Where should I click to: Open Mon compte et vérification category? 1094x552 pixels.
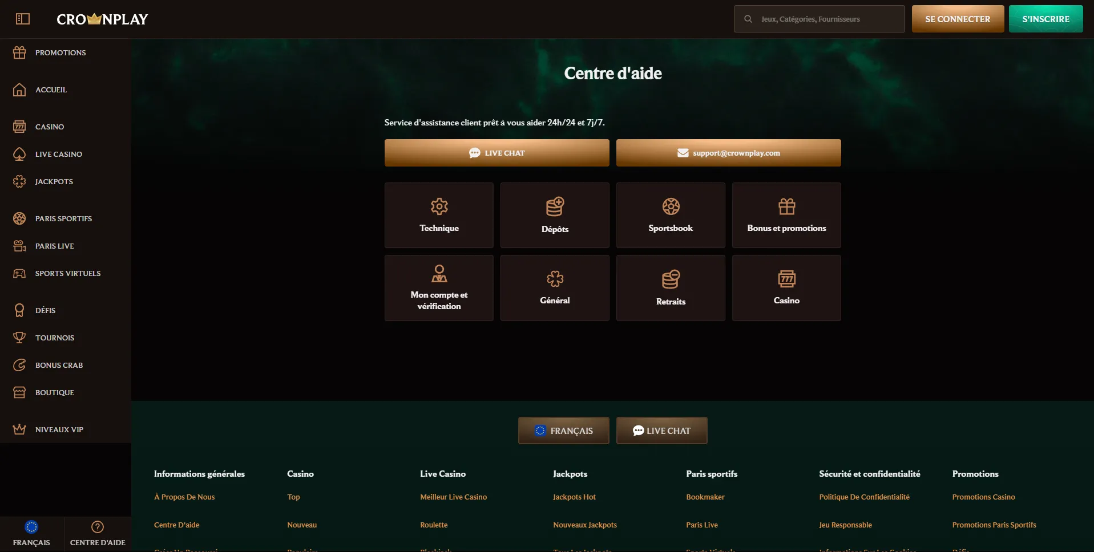[x=439, y=288]
